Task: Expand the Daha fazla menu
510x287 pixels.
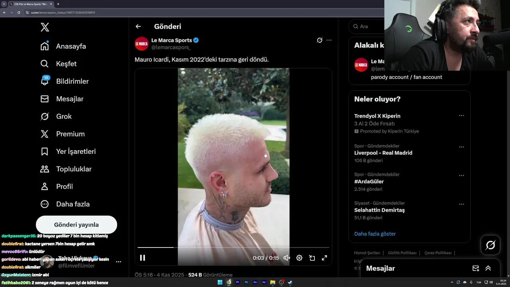Action: click(x=65, y=204)
